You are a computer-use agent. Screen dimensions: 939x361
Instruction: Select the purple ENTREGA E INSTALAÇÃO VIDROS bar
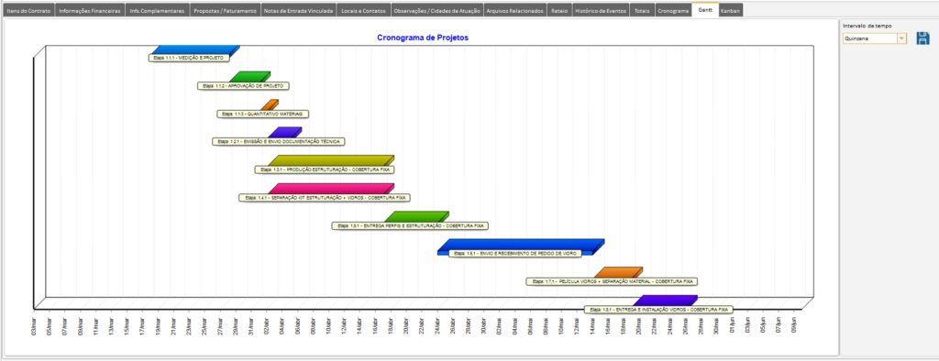(x=666, y=300)
